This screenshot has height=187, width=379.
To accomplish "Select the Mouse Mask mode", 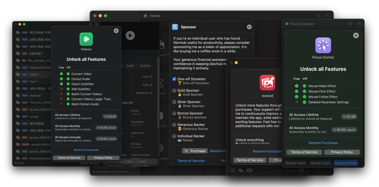I will 296,163.
